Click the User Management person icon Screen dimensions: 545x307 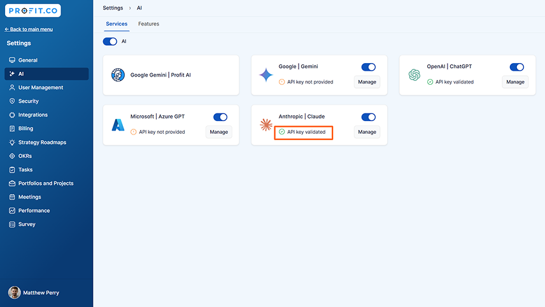point(12,88)
